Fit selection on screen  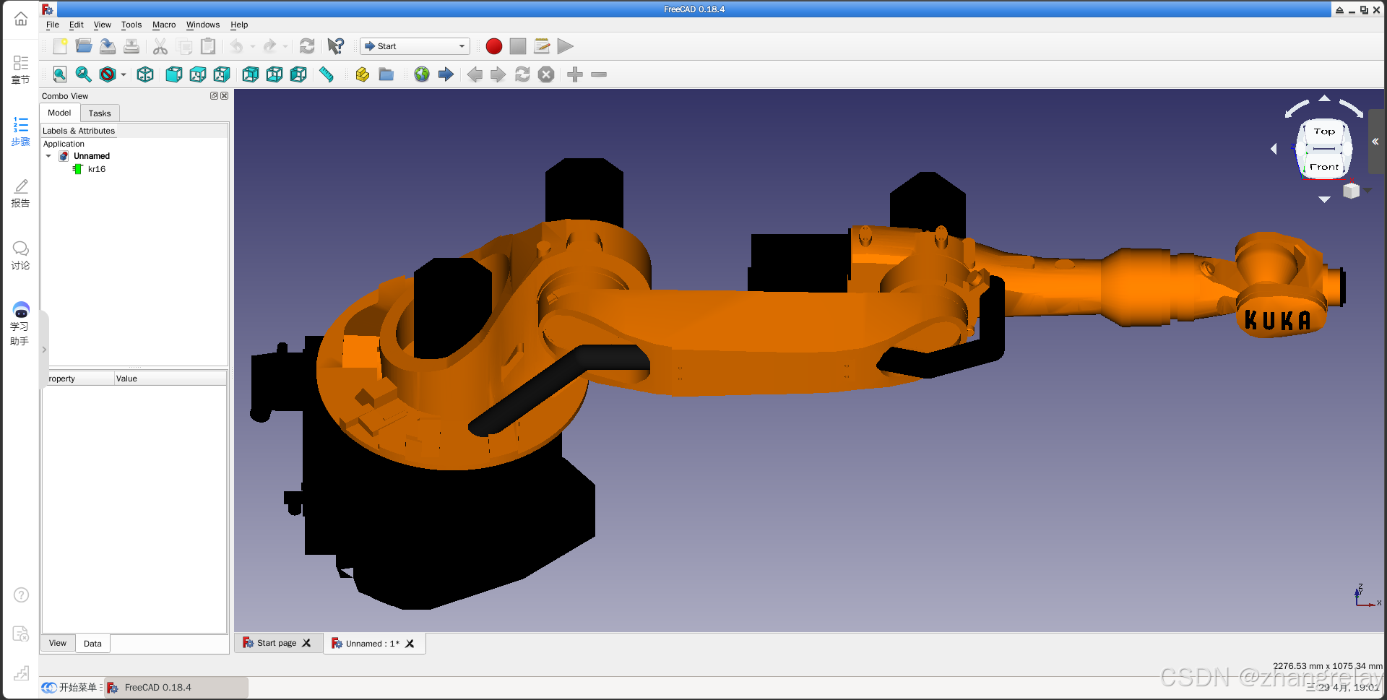coord(84,74)
